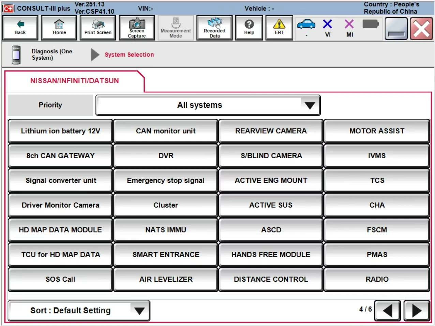
Task: Click the Diagnosis (One System) device icon
Action: 16,55
